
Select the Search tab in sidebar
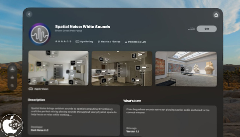(12, 86)
